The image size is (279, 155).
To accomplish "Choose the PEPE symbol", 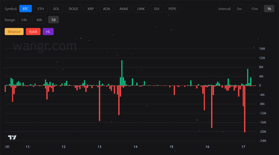I will [172, 9].
